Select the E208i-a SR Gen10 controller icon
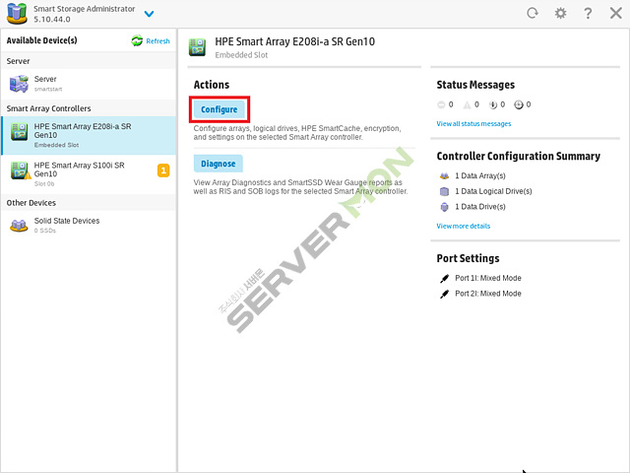The width and height of the screenshot is (630, 473). tap(19, 132)
